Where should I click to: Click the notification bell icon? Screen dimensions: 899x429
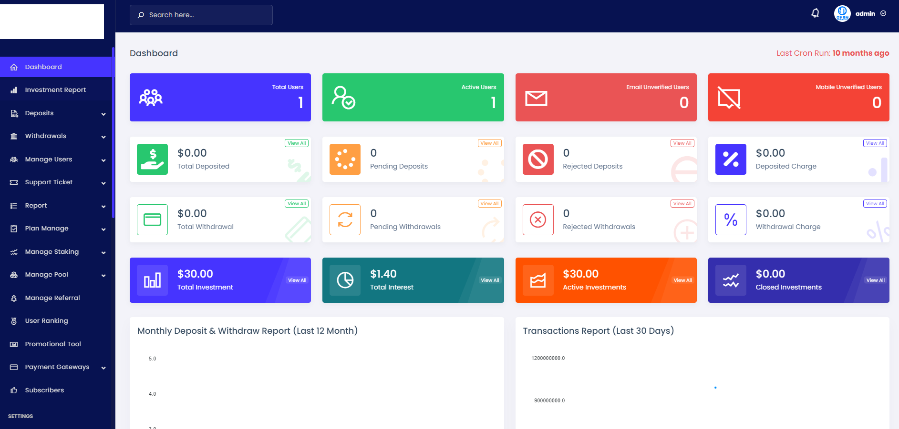pos(815,13)
